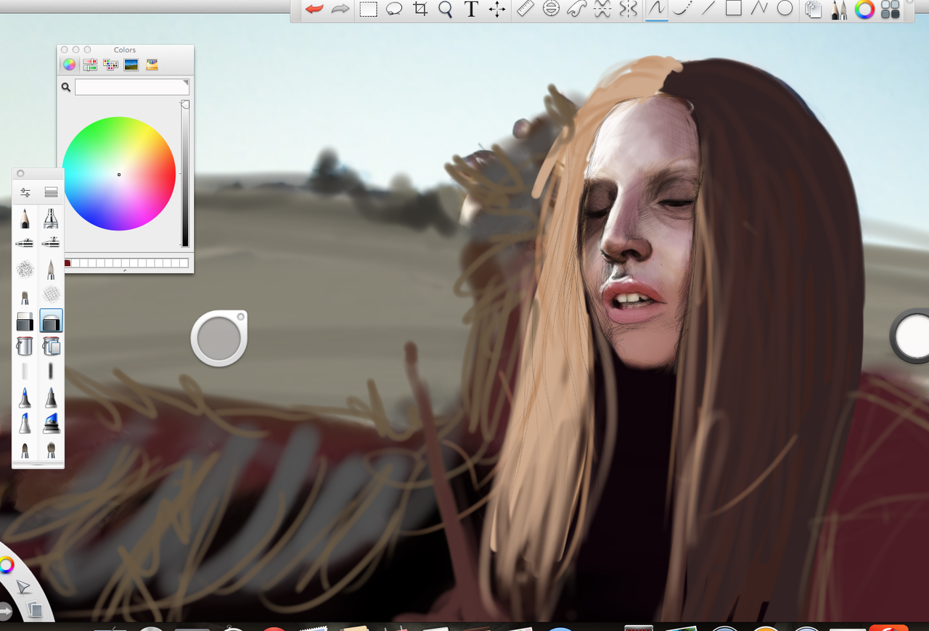Viewport: 929px width, 631px height.
Task: Click the gray brush puck
Action: [x=218, y=339]
